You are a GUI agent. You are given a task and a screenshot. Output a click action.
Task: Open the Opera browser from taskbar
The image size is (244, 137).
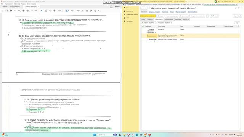click(x=128, y=135)
